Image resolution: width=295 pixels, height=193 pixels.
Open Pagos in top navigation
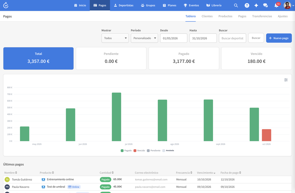[x=100, y=5]
